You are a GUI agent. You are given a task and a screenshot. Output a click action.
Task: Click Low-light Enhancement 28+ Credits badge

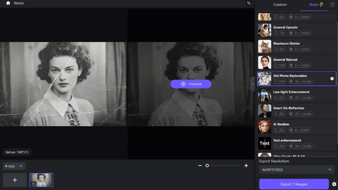point(300,98)
